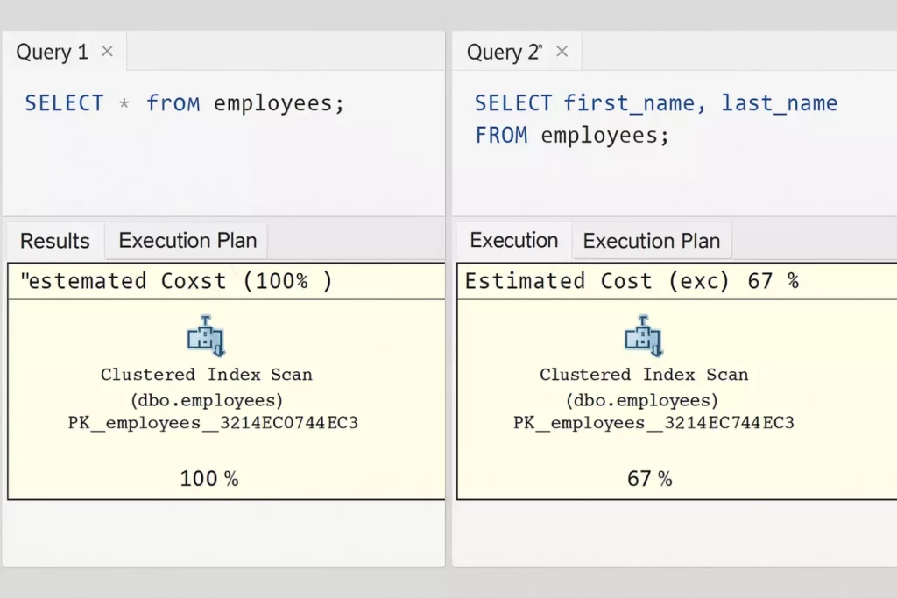Open the Execution Plan tab under Query 2

652,241
